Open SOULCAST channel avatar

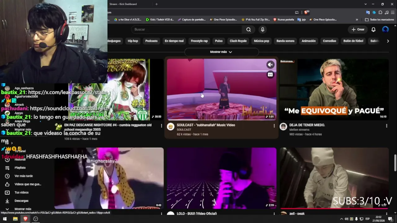coord(171,126)
